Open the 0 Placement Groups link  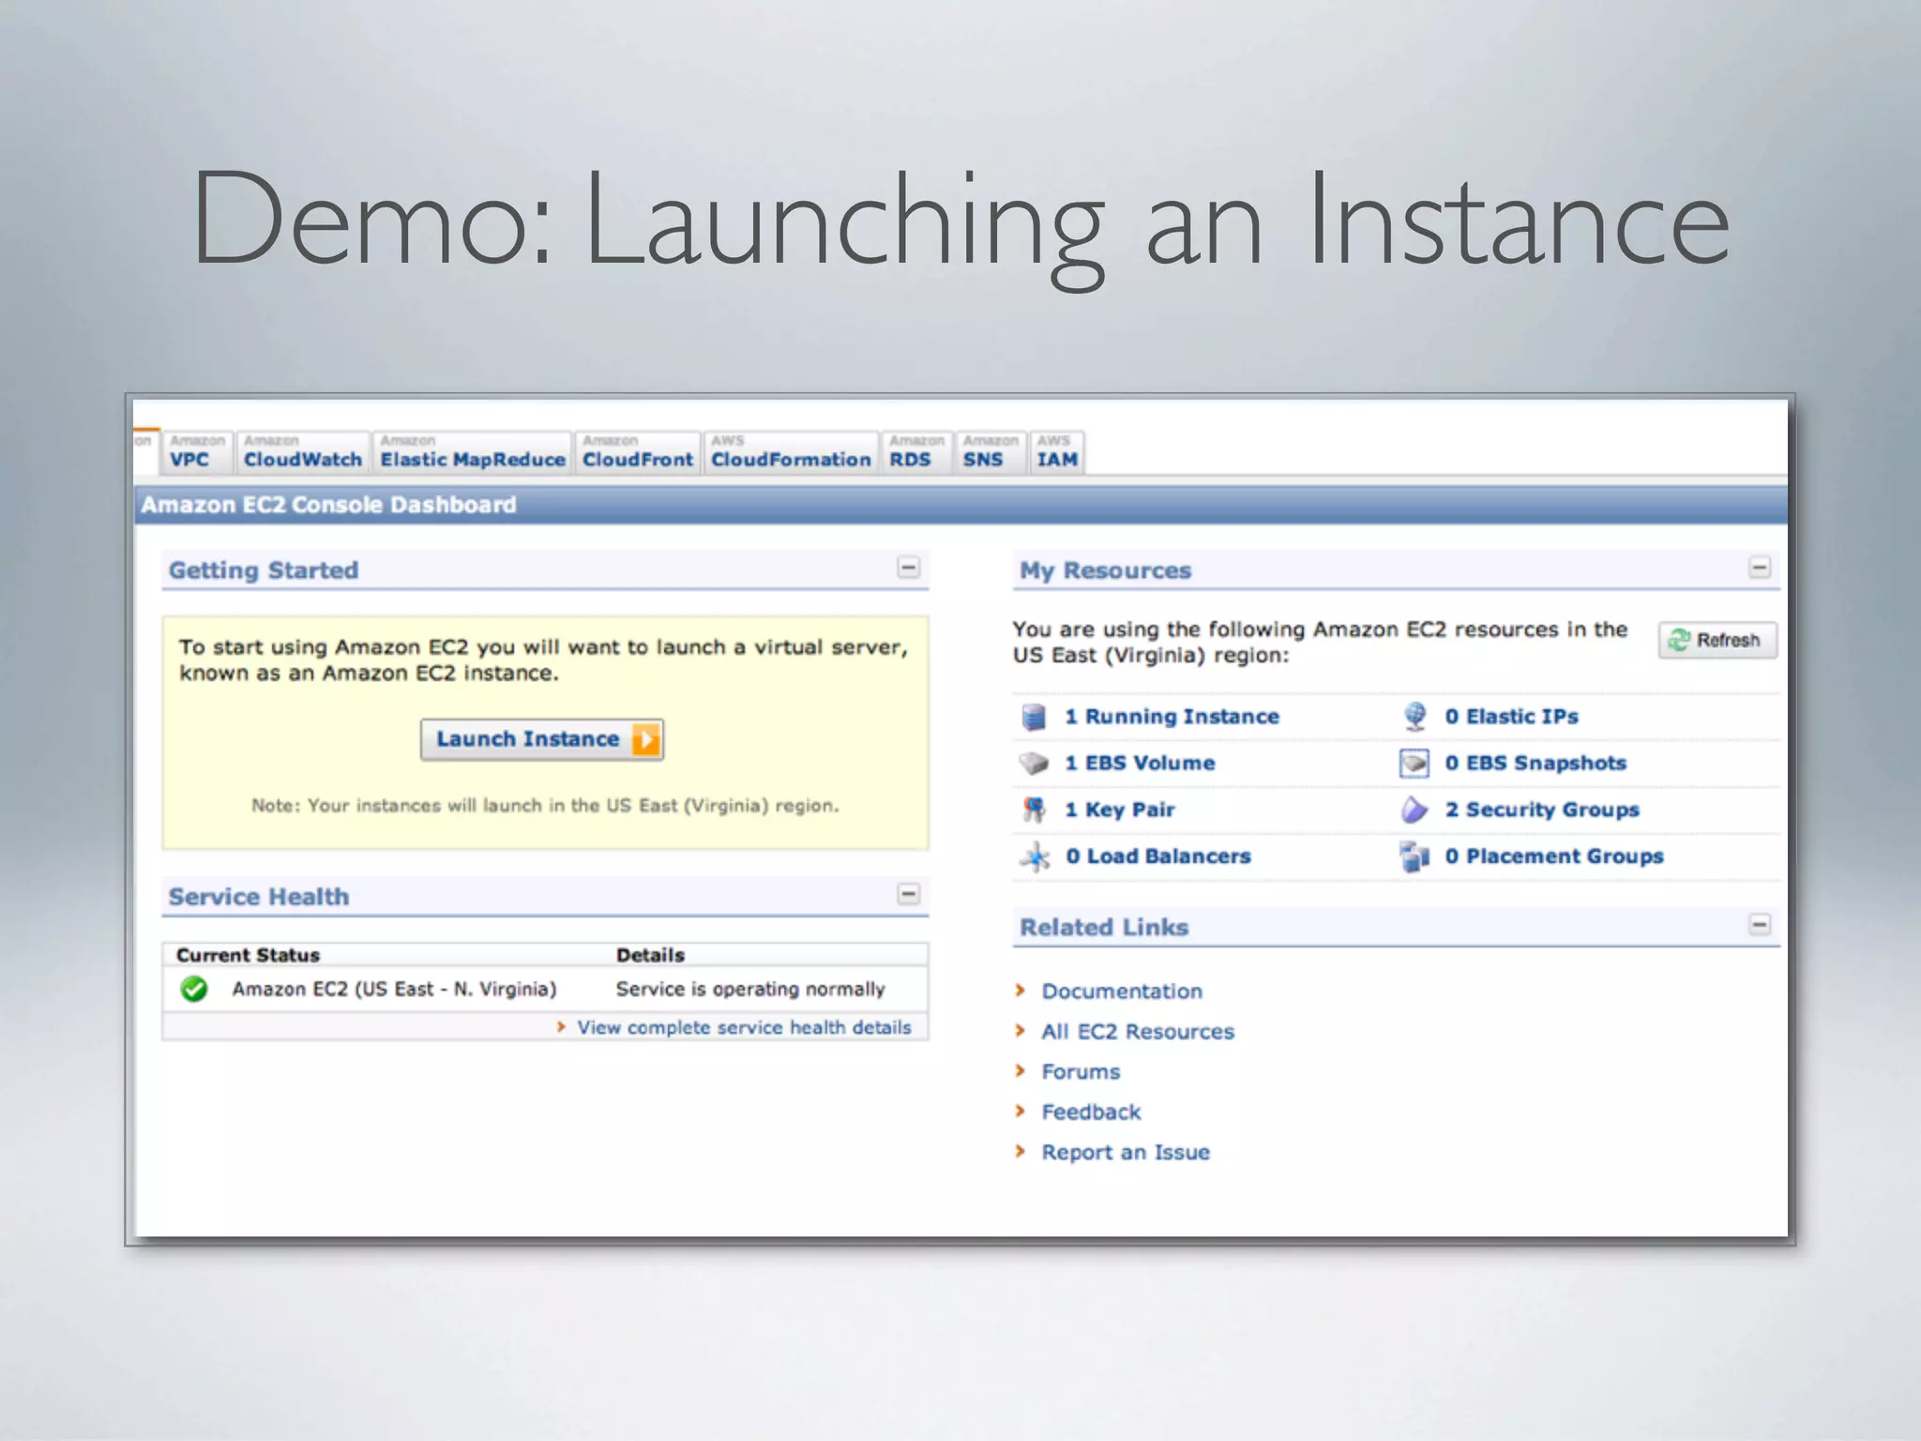[x=1554, y=857]
